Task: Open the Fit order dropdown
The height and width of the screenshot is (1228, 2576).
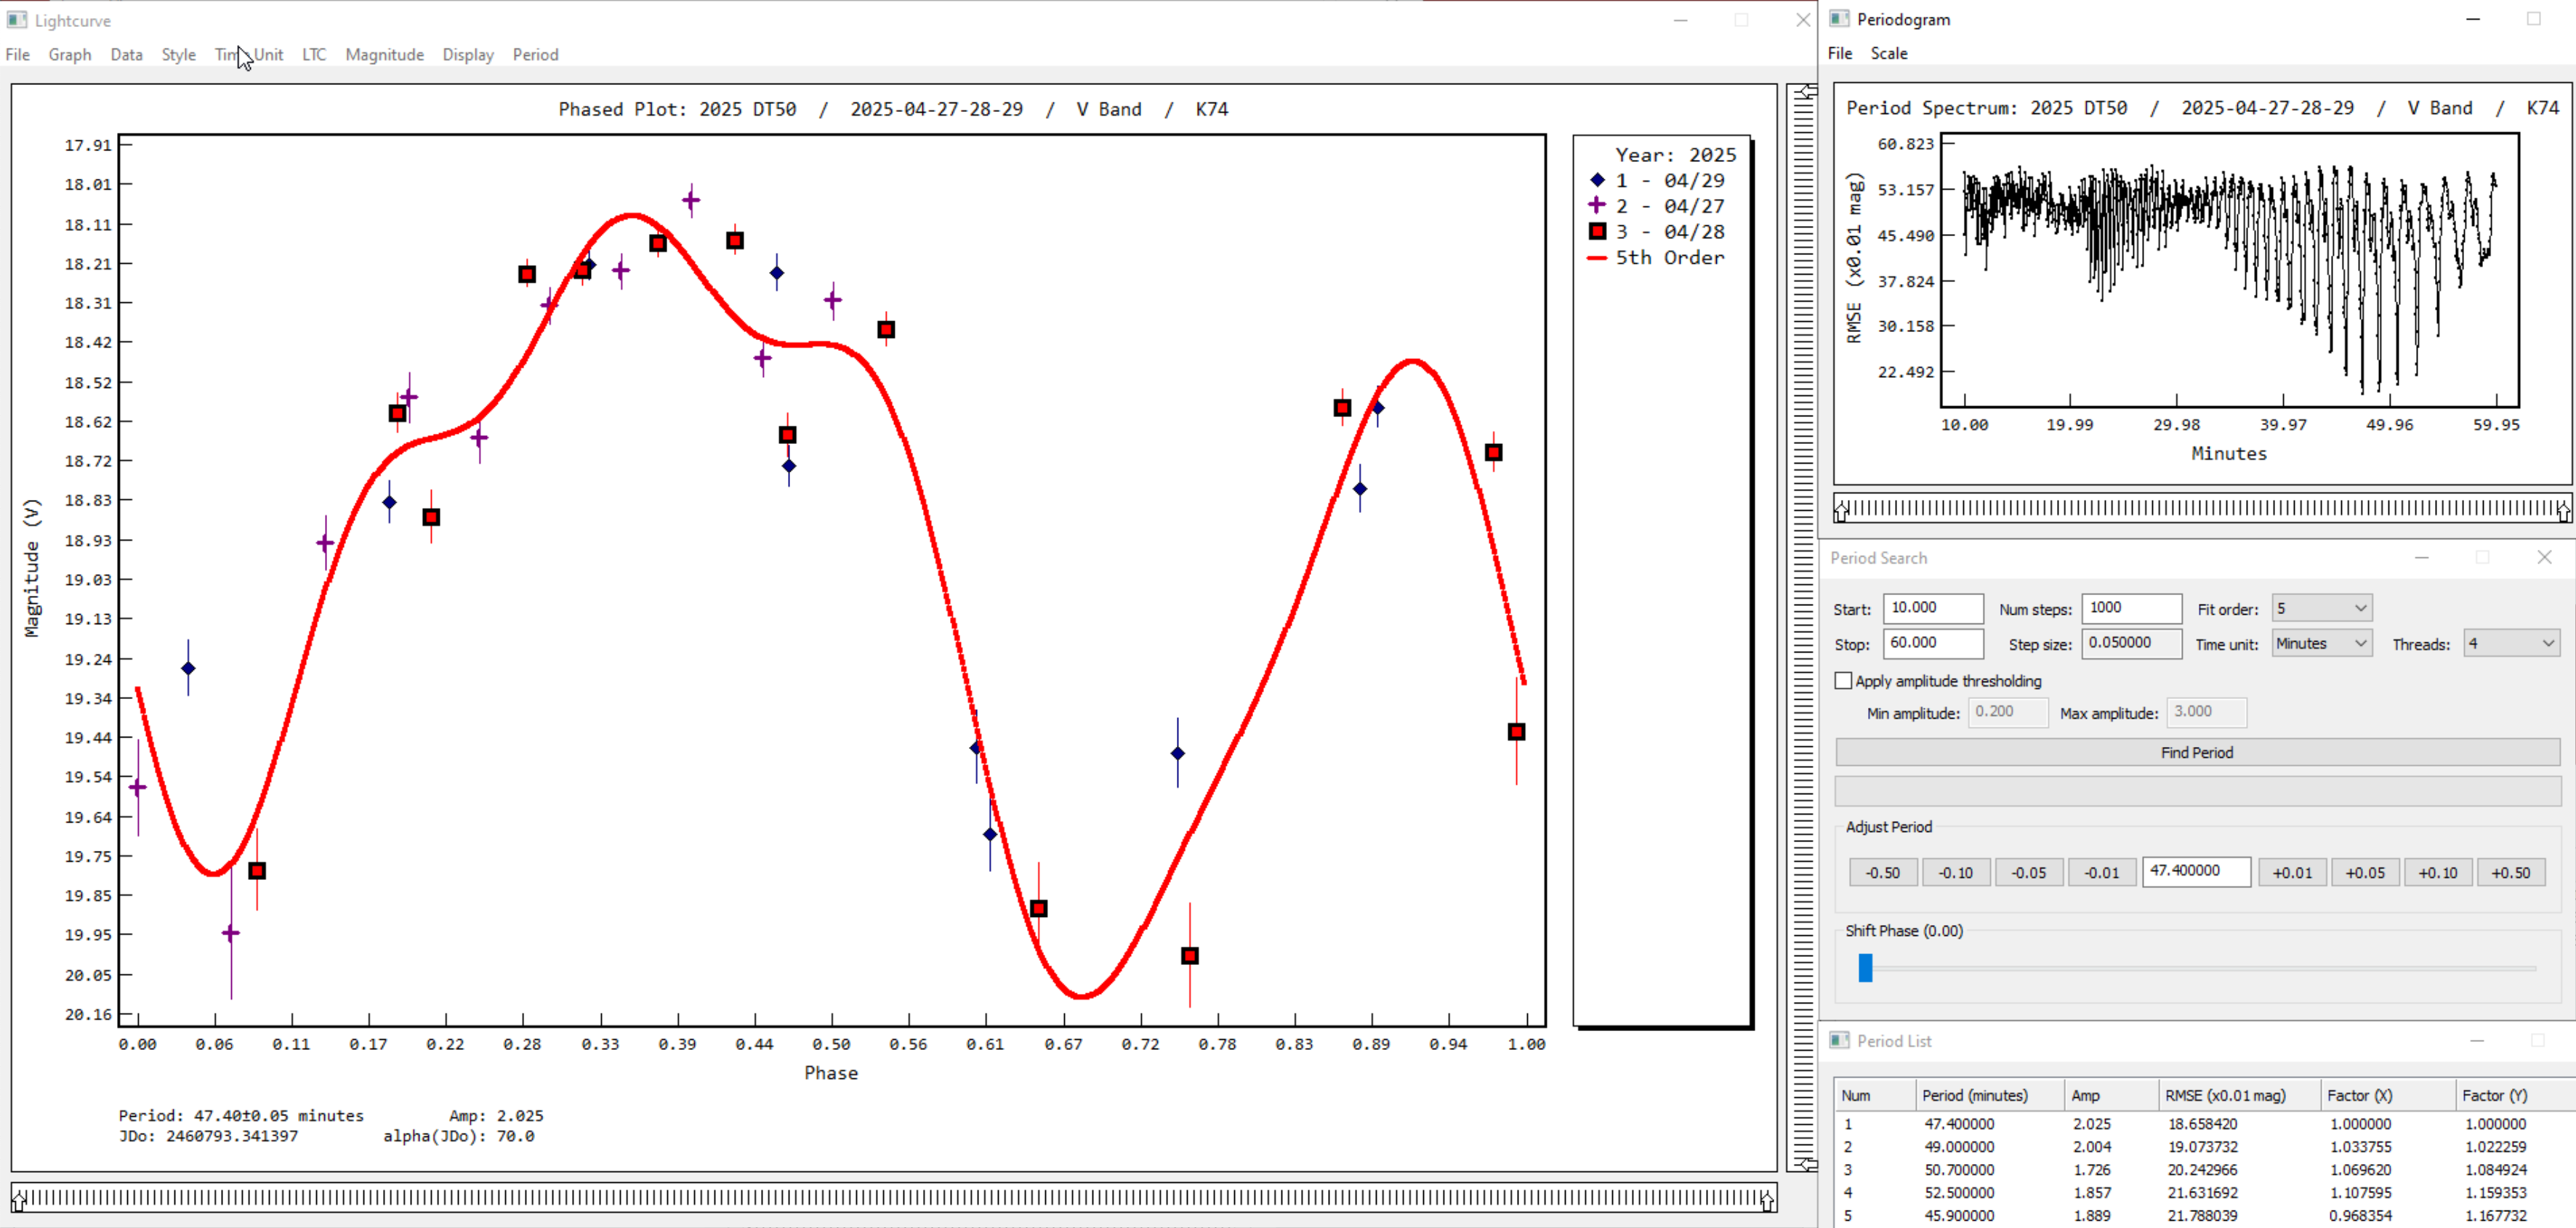Action: 2322,608
